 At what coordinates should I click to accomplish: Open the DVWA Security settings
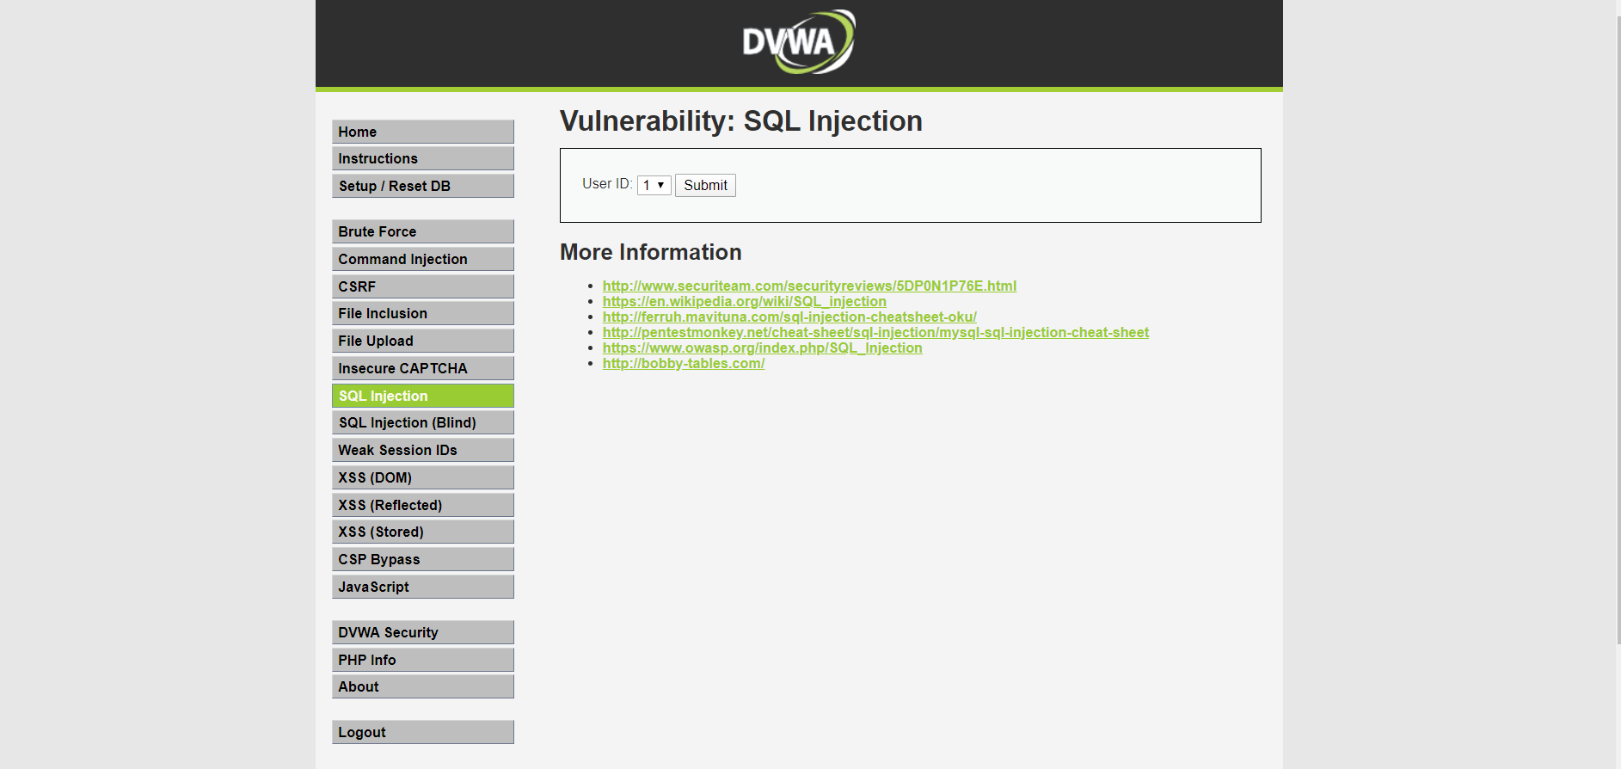pyautogui.click(x=423, y=632)
